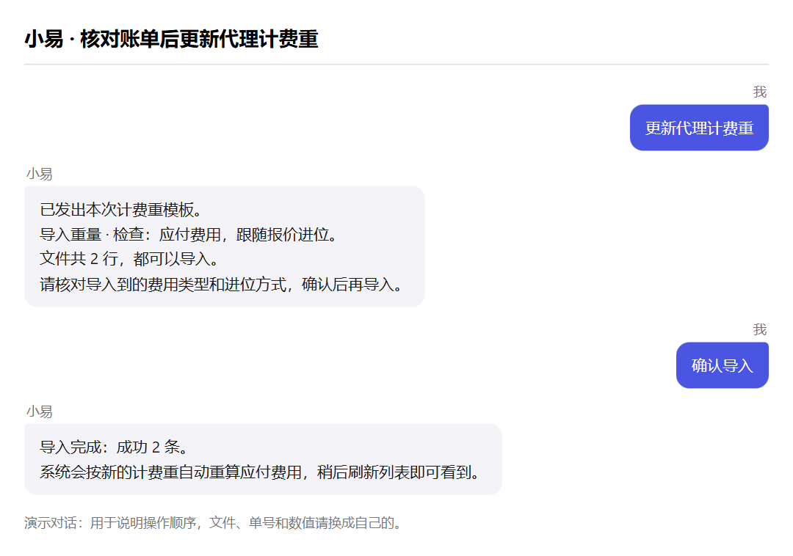The height and width of the screenshot is (556, 793).
Task: Click the 小易 sender label above the template message
Action: pos(40,175)
